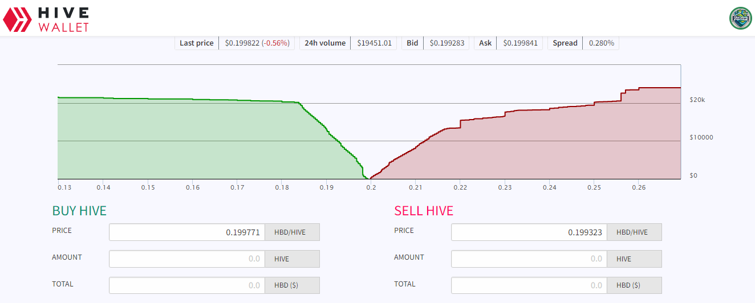
Task: Click the Sell Hive price input field
Action: tap(529, 232)
